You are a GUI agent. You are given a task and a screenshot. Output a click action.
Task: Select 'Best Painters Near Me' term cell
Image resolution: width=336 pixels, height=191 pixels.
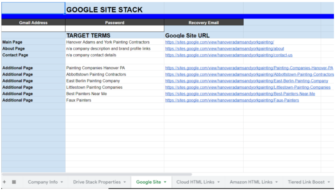[114, 94]
